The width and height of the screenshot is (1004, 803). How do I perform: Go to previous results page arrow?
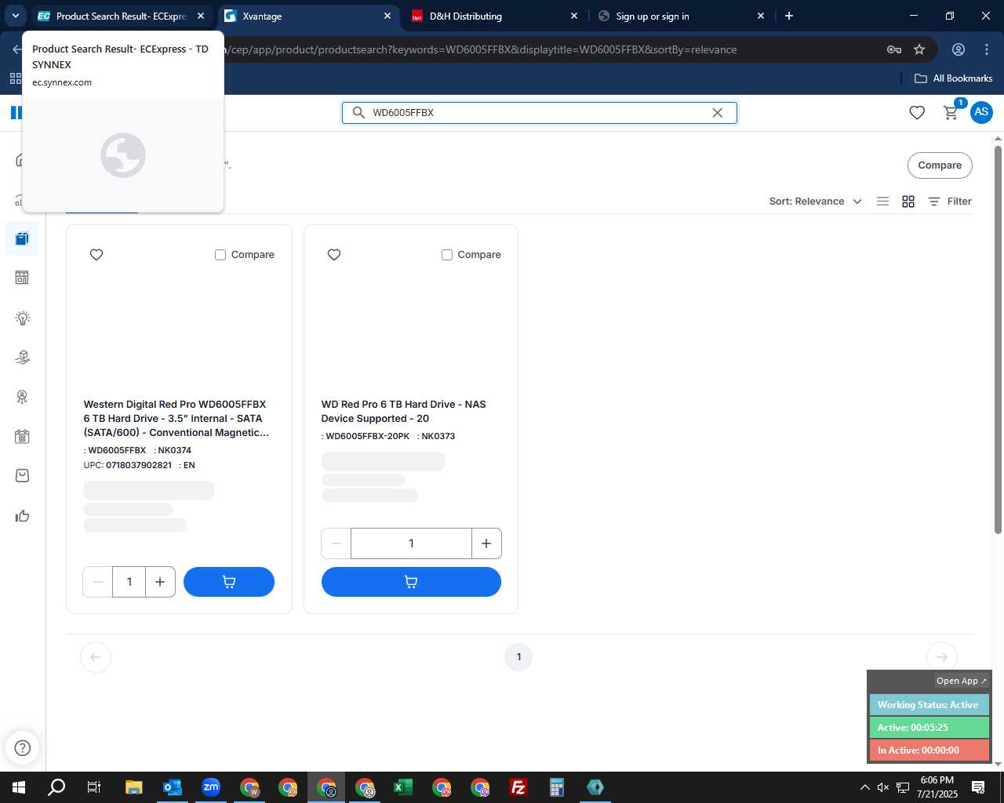pyautogui.click(x=96, y=657)
